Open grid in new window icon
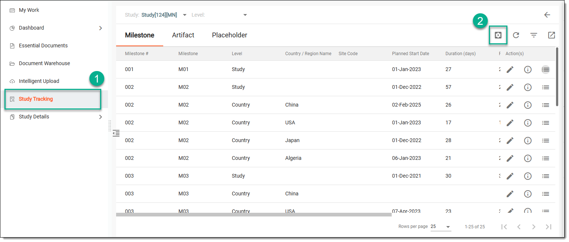The width and height of the screenshot is (569, 242). (552, 35)
